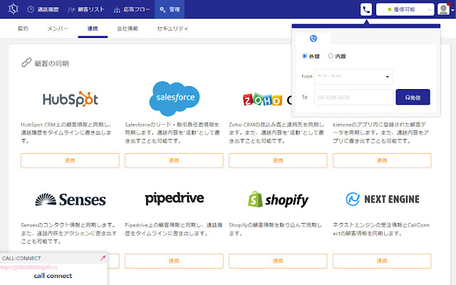Open the 応答フロー response flow menu
This screenshot has width=456, height=285.
pos(132,9)
